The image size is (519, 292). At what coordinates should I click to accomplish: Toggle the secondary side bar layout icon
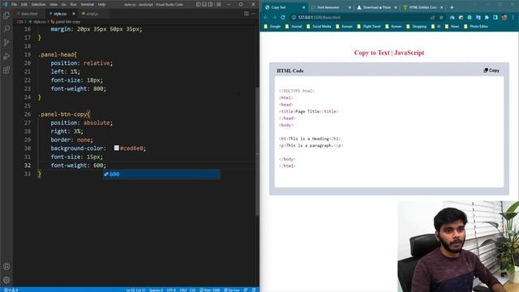[211, 4]
